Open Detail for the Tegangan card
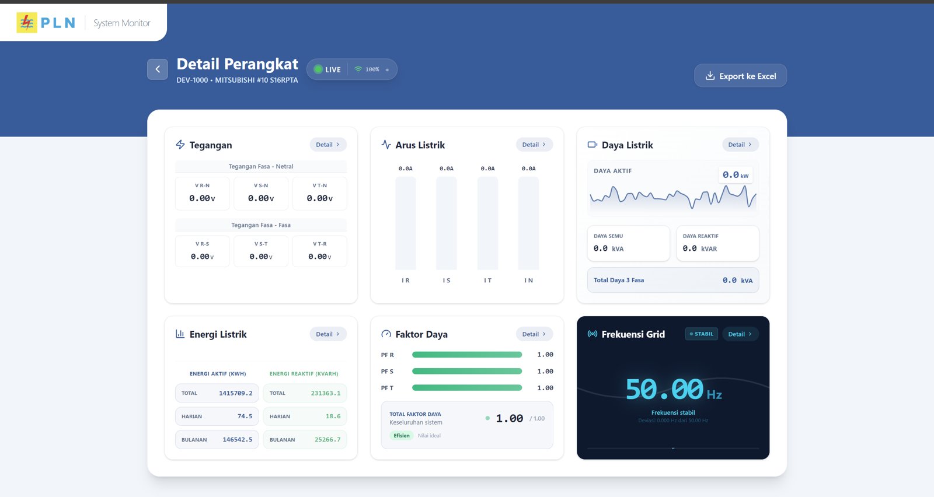This screenshot has width=934, height=497. tap(328, 145)
